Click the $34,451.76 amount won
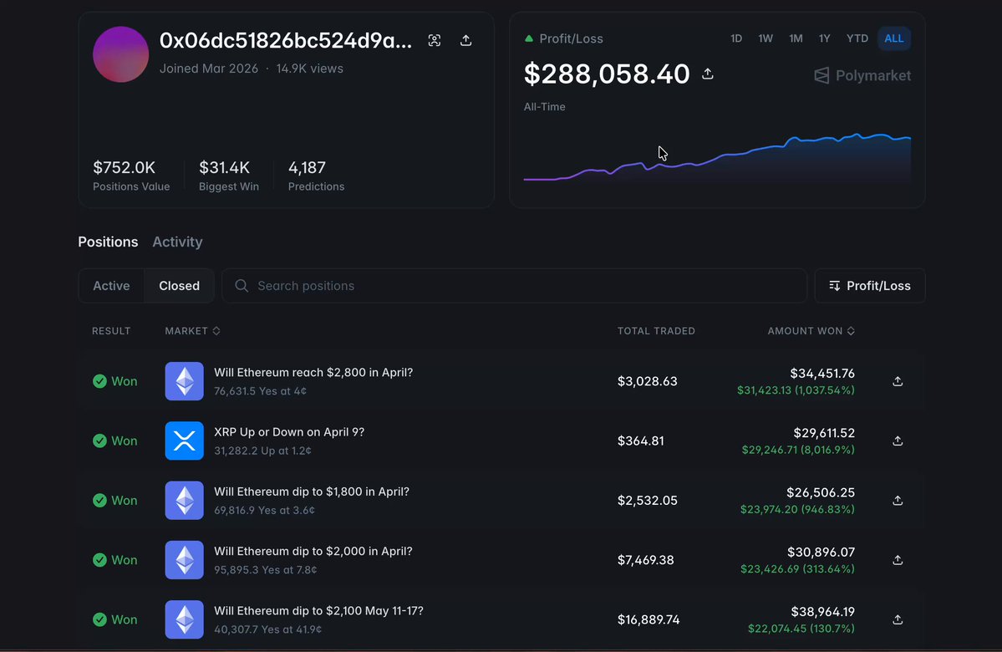The image size is (1002, 652). coord(821,374)
